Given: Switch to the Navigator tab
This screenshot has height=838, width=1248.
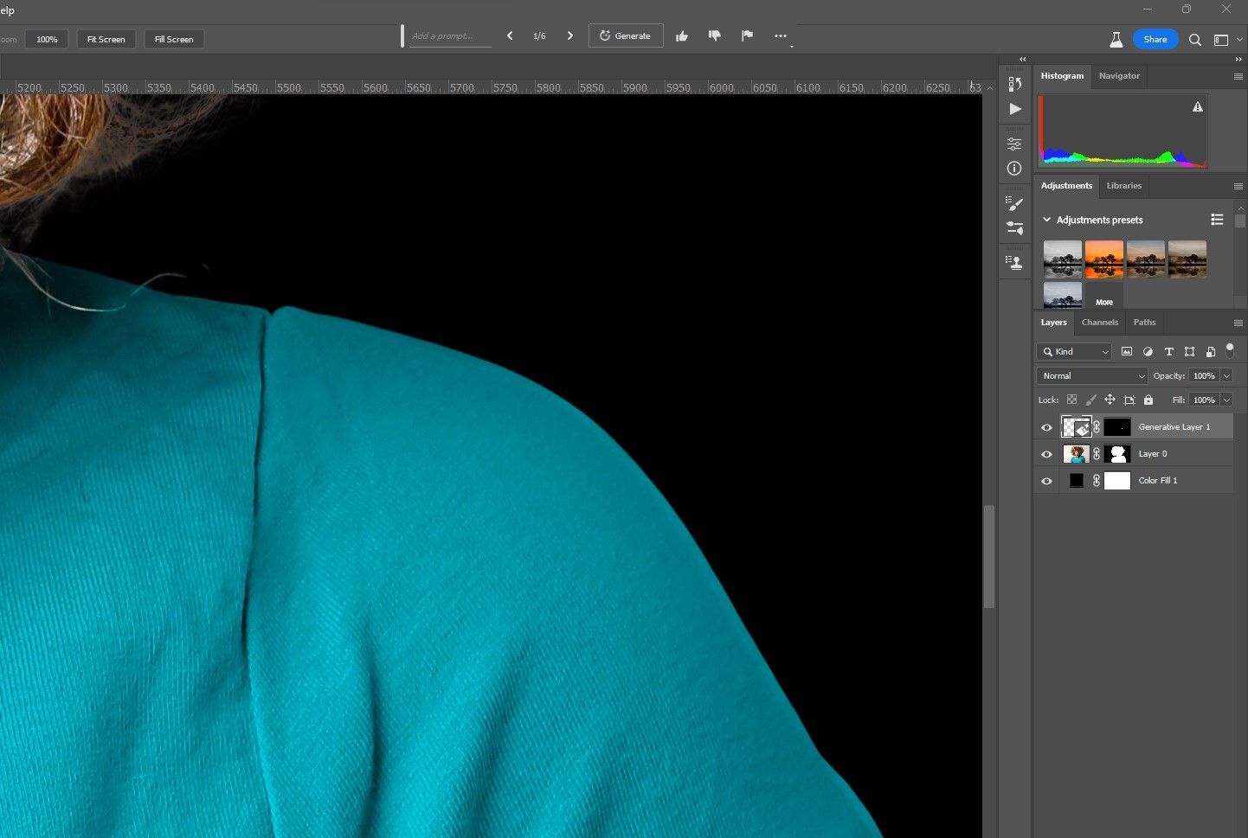Looking at the screenshot, I should pyautogui.click(x=1119, y=76).
